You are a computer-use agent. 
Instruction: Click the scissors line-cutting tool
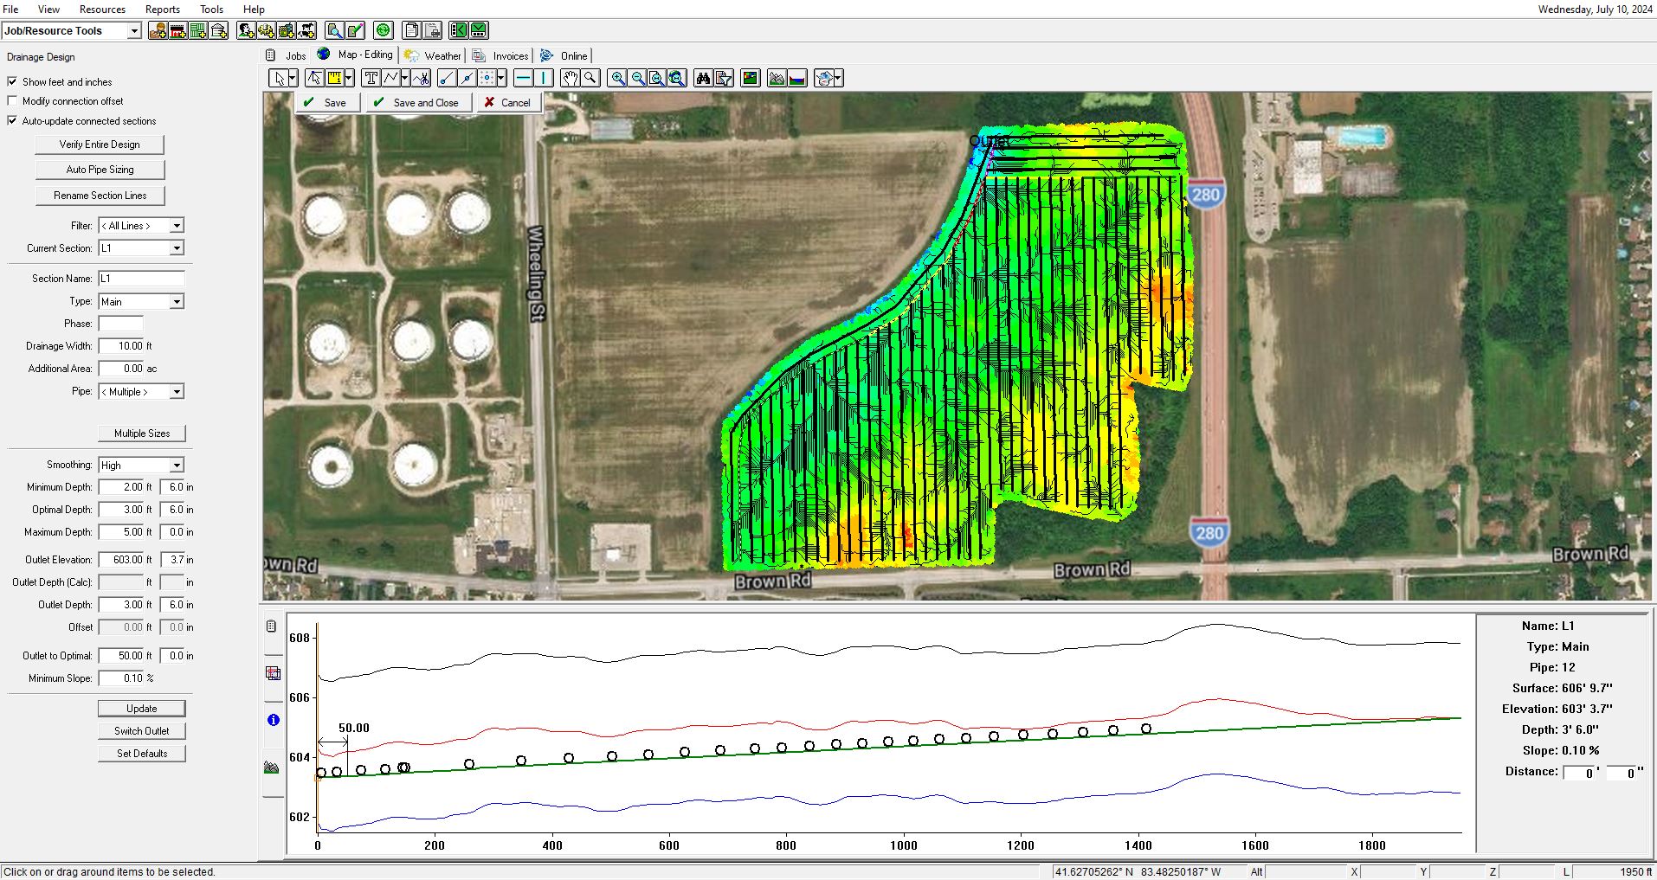[422, 79]
